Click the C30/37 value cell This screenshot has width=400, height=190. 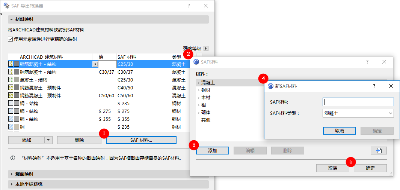point(107,72)
